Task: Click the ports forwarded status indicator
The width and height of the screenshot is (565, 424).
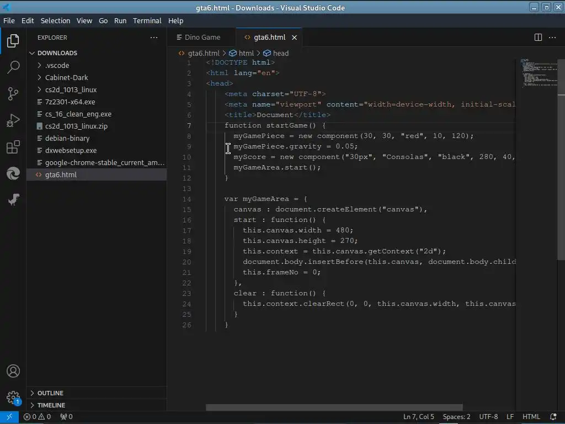Action: tap(66, 417)
